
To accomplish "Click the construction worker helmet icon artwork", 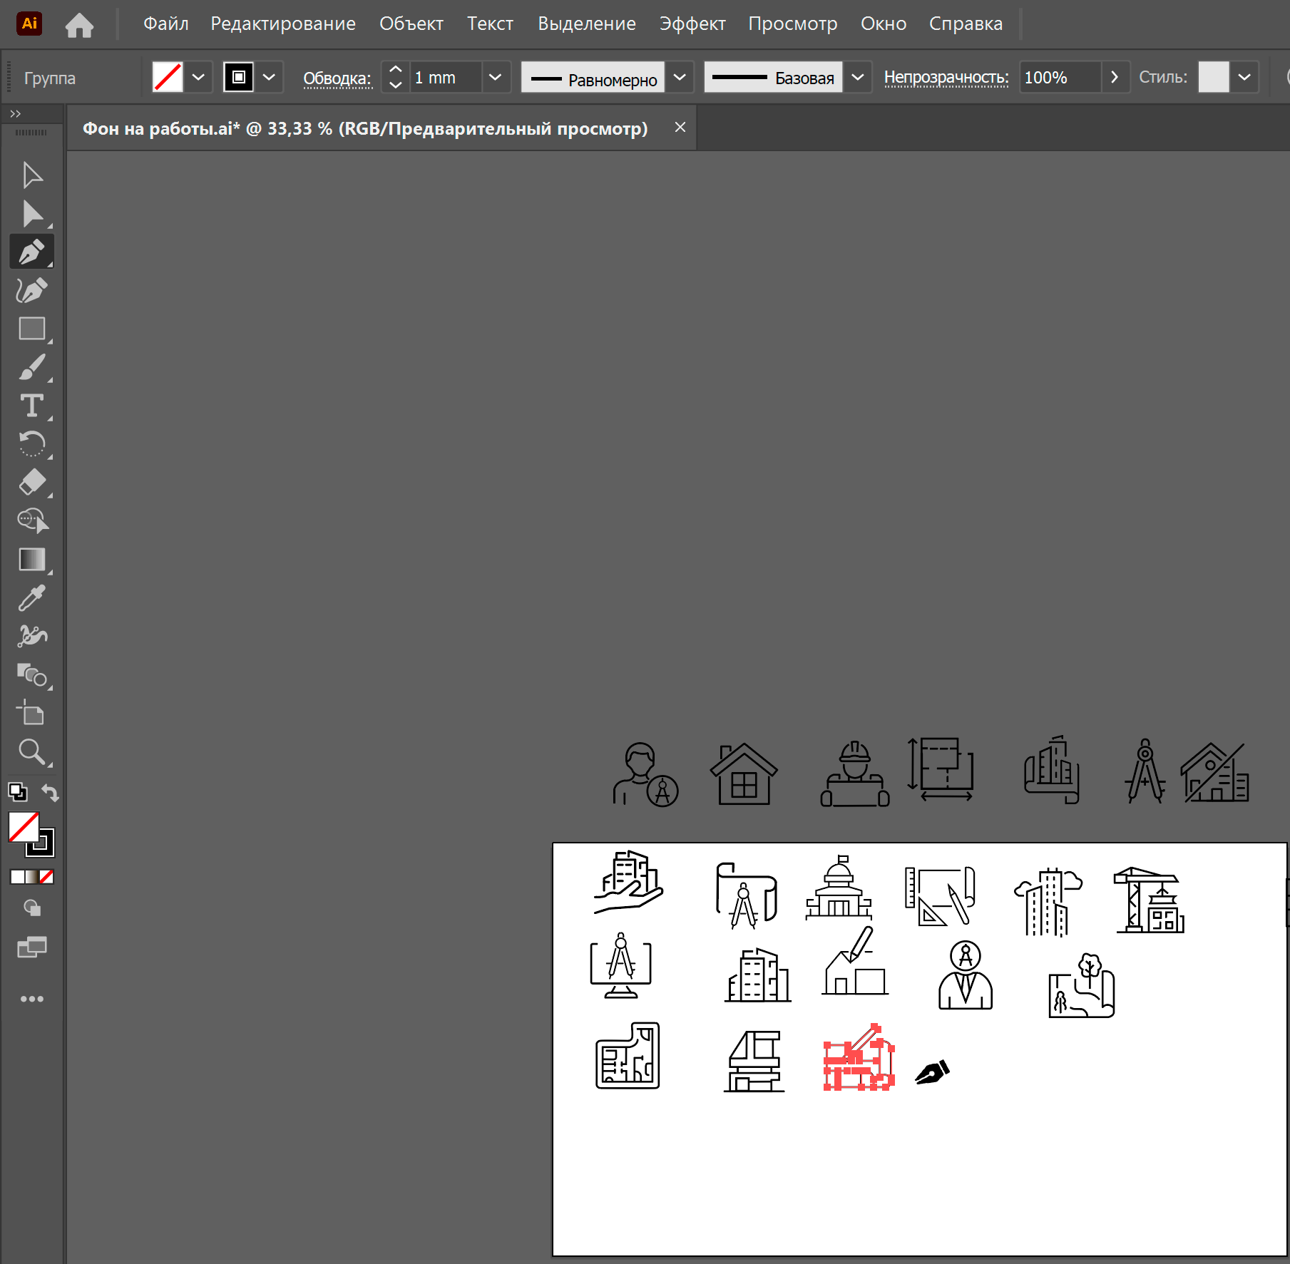I will (x=854, y=774).
